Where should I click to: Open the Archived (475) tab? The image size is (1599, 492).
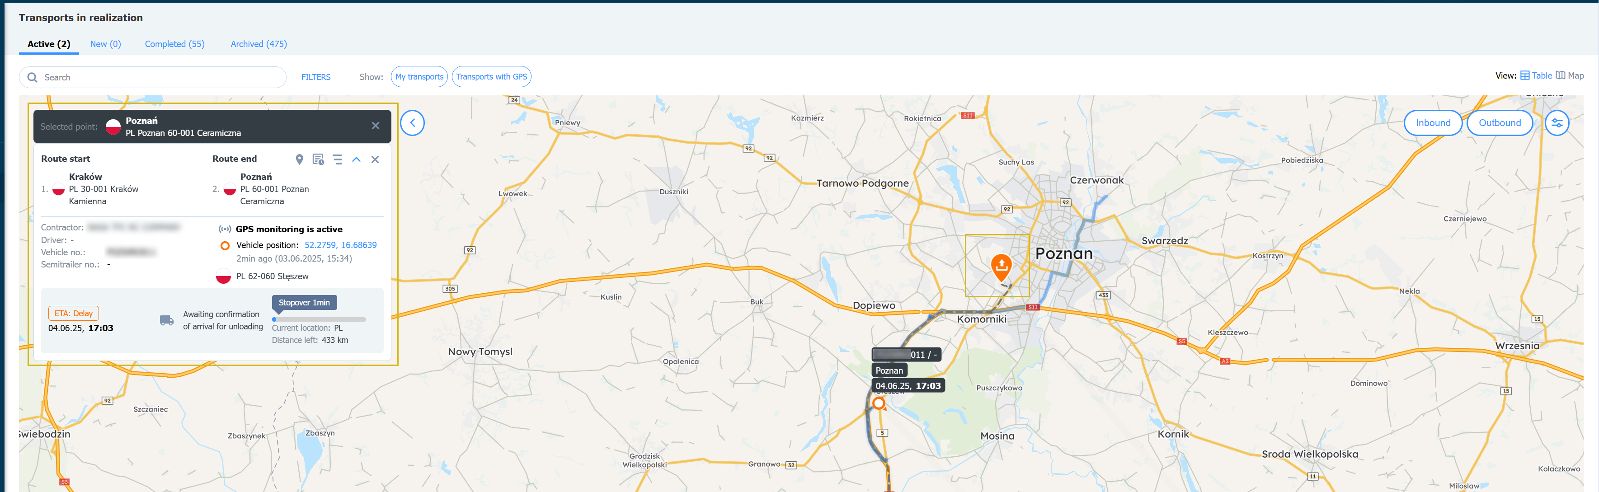pyautogui.click(x=259, y=44)
